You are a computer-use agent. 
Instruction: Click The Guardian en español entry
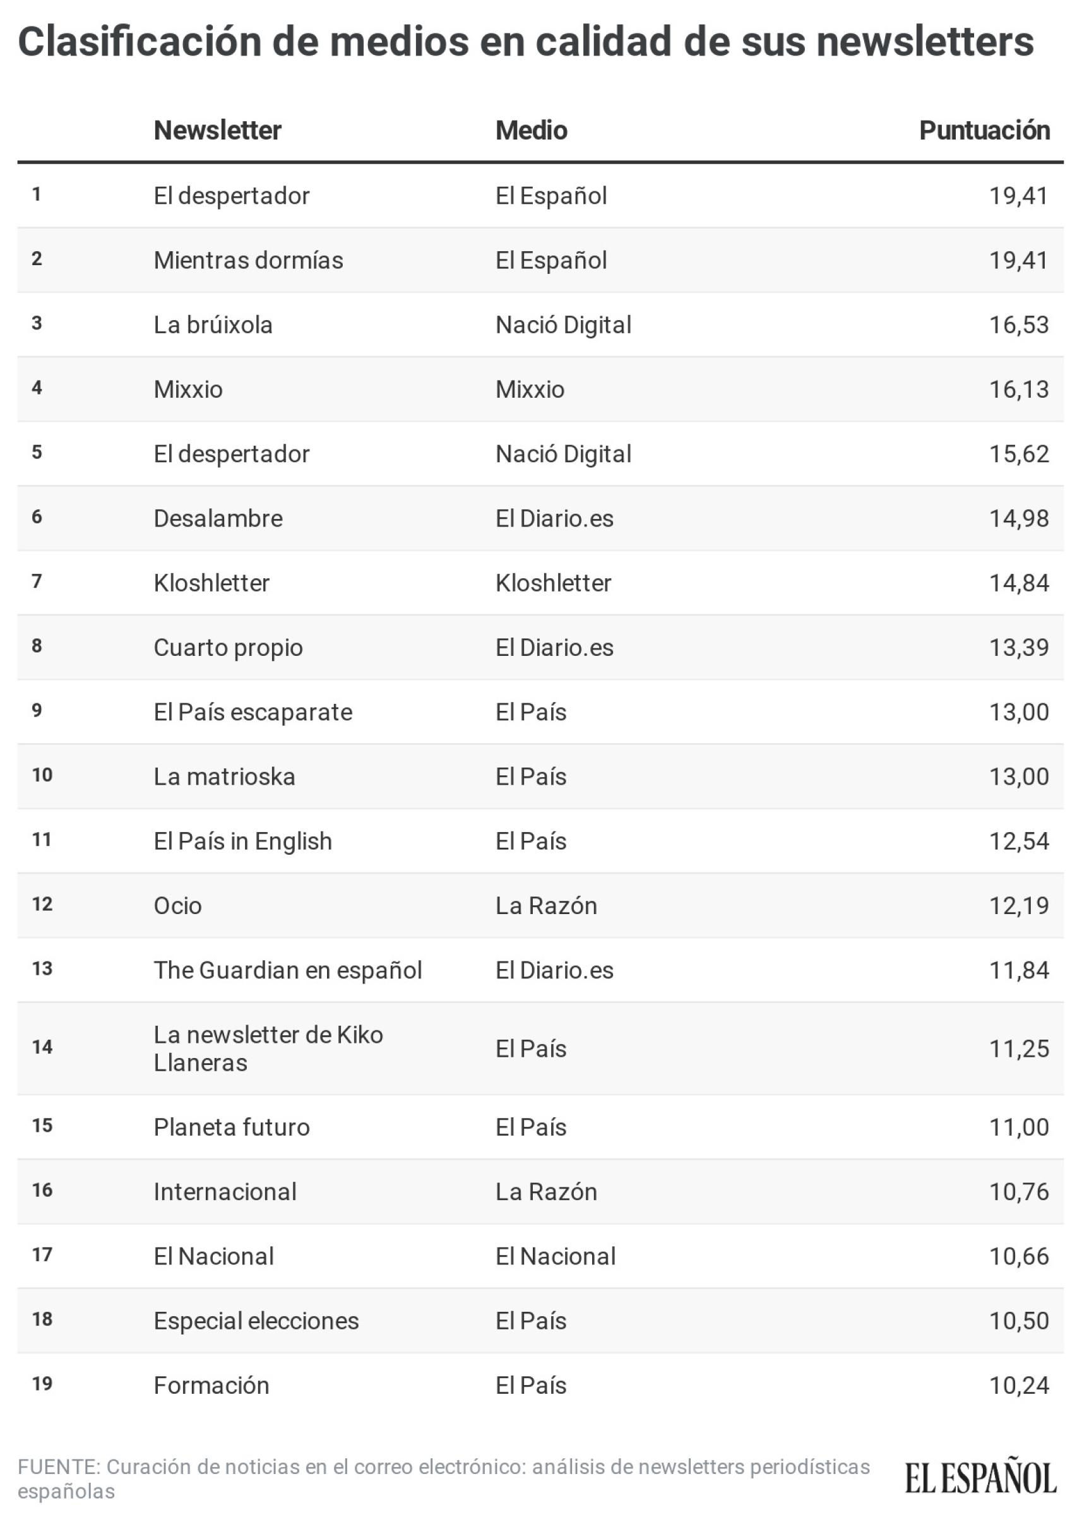point(288,970)
